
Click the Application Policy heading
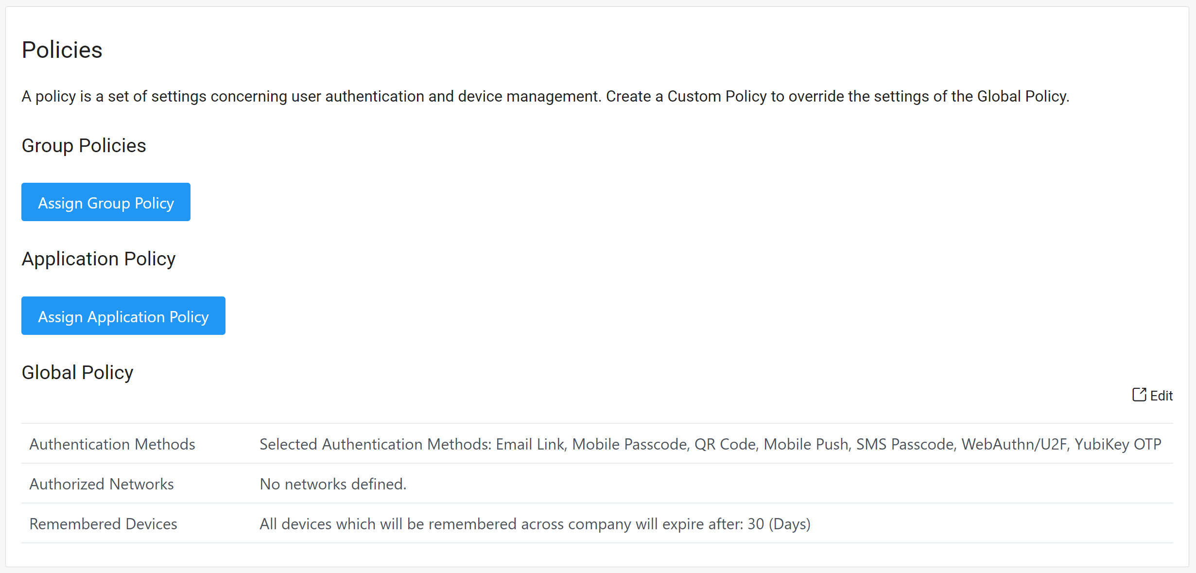click(x=99, y=259)
